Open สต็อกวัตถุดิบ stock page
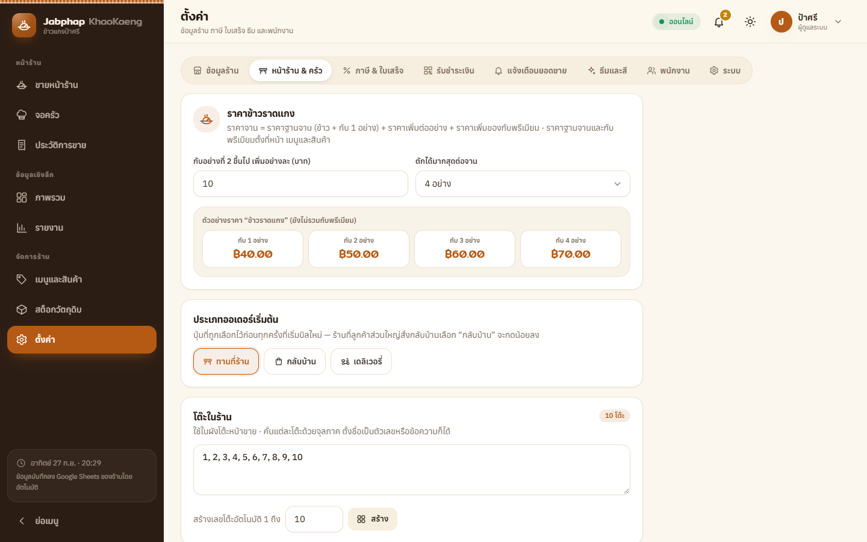Viewport: 867px width, 542px height. [x=82, y=310]
